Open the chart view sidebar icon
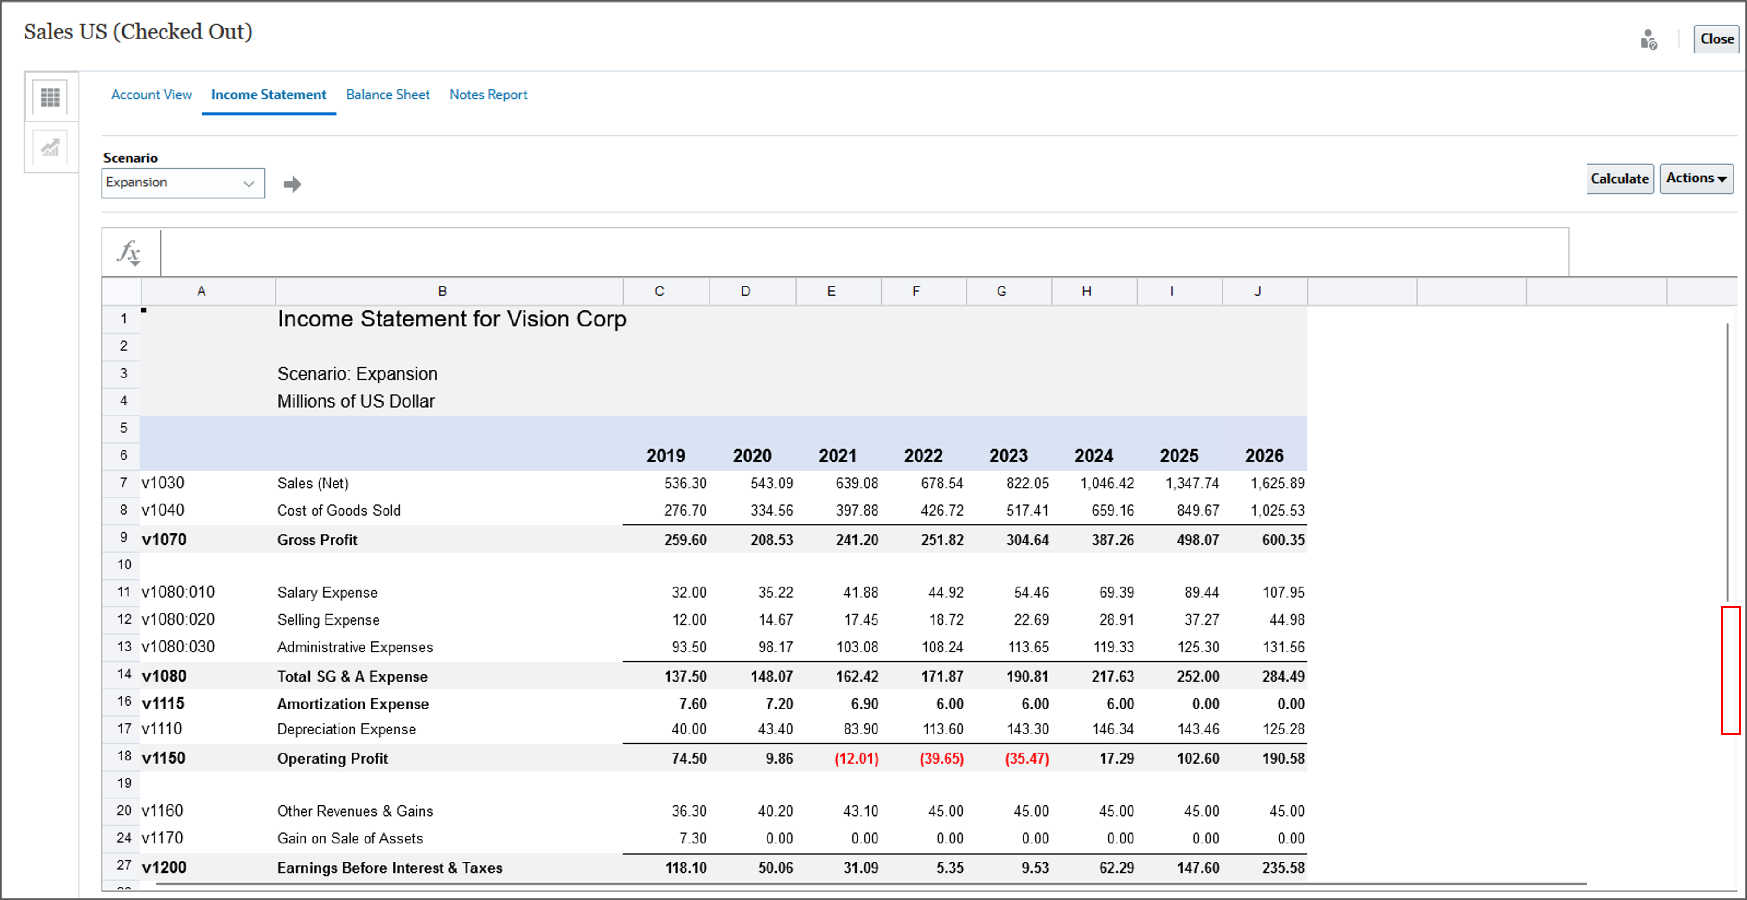The width and height of the screenshot is (1747, 900). pos(50,147)
